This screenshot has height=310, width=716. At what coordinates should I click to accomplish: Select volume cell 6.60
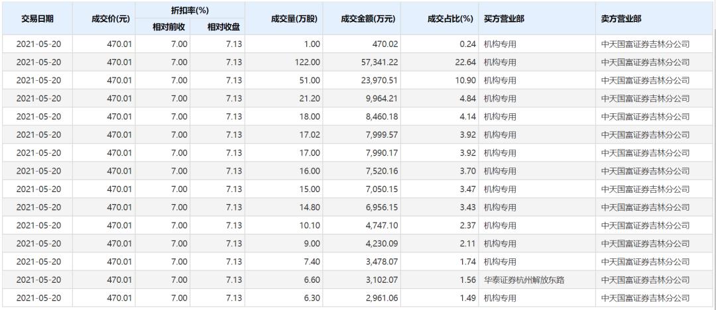coord(312,280)
